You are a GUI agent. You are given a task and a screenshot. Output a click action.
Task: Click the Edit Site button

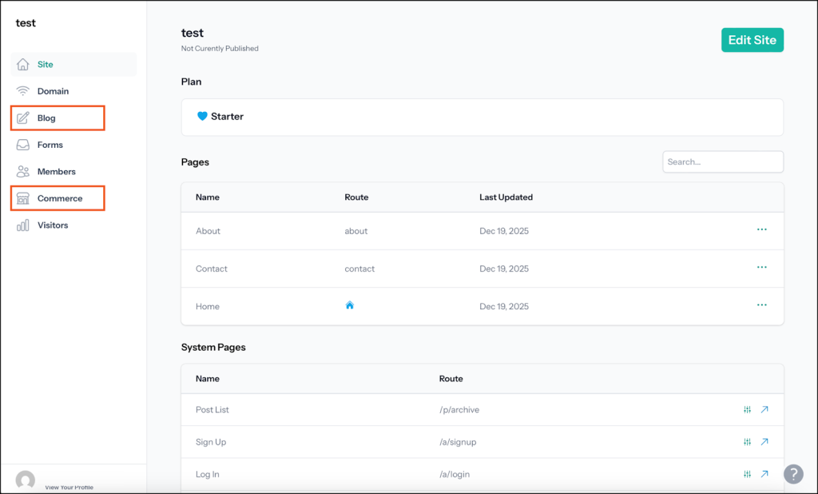pos(752,40)
